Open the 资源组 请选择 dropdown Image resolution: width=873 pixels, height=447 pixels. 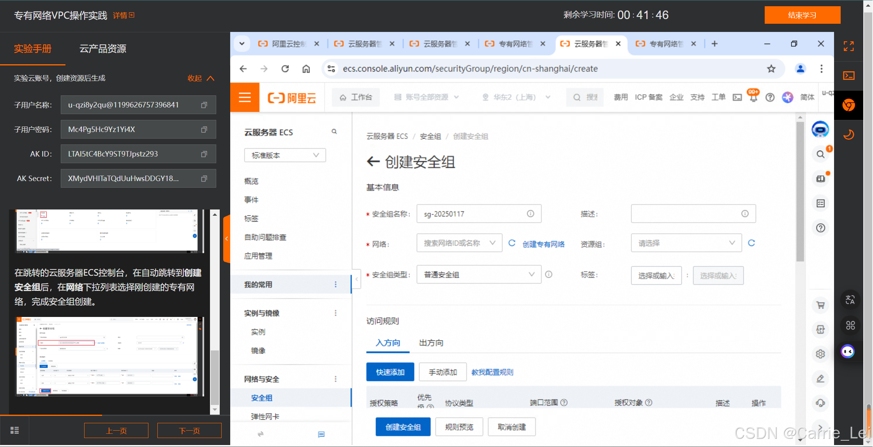[x=686, y=243]
